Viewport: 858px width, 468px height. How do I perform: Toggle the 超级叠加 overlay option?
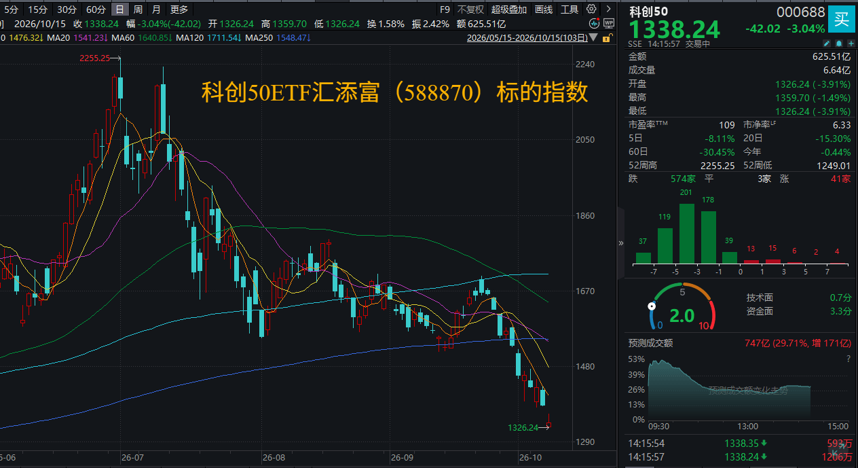(509, 10)
